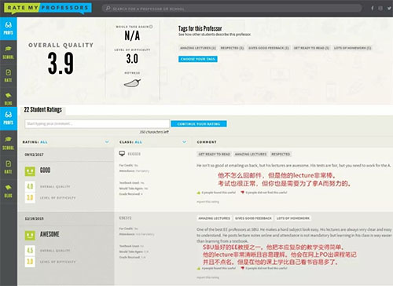The image size is (393, 286).
Task: Open the Rate sidebar icon beside the Good rating
Action: point(9,167)
